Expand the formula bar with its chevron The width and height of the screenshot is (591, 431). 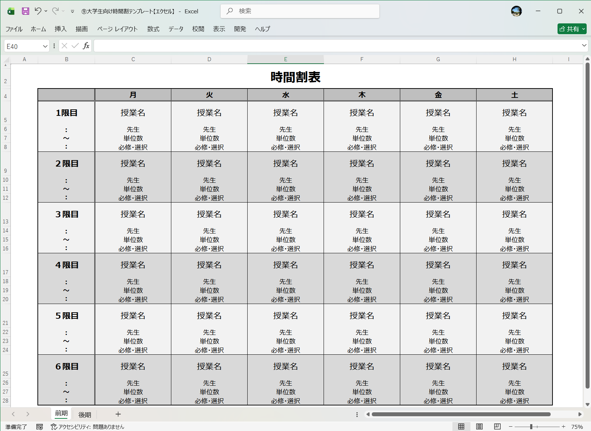pyautogui.click(x=584, y=46)
